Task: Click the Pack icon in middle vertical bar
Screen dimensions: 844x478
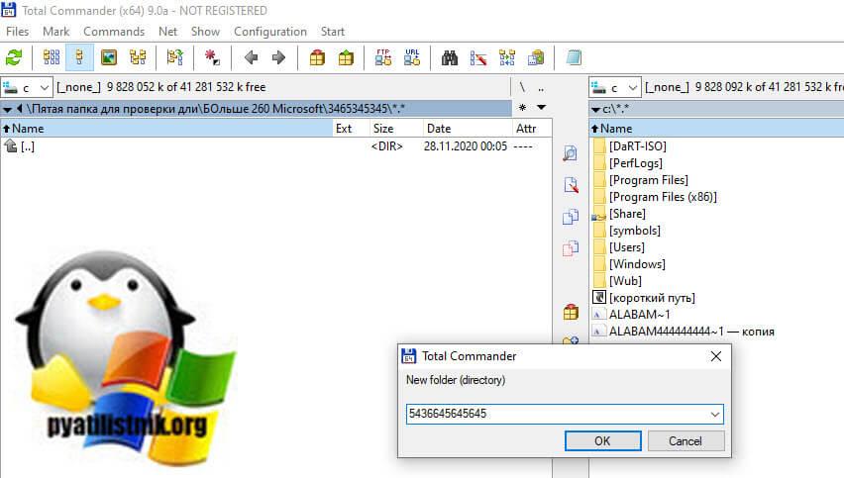Action: click(571, 312)
